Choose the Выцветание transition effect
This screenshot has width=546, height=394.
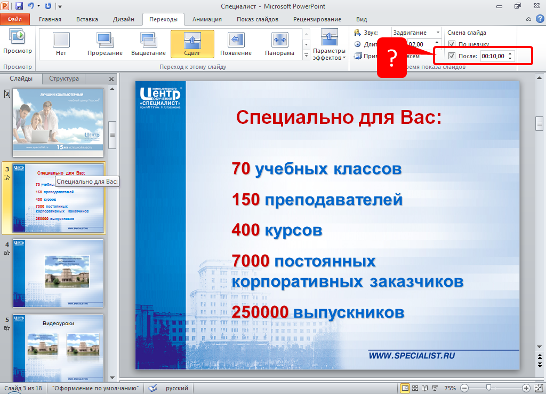coord(148,43)
